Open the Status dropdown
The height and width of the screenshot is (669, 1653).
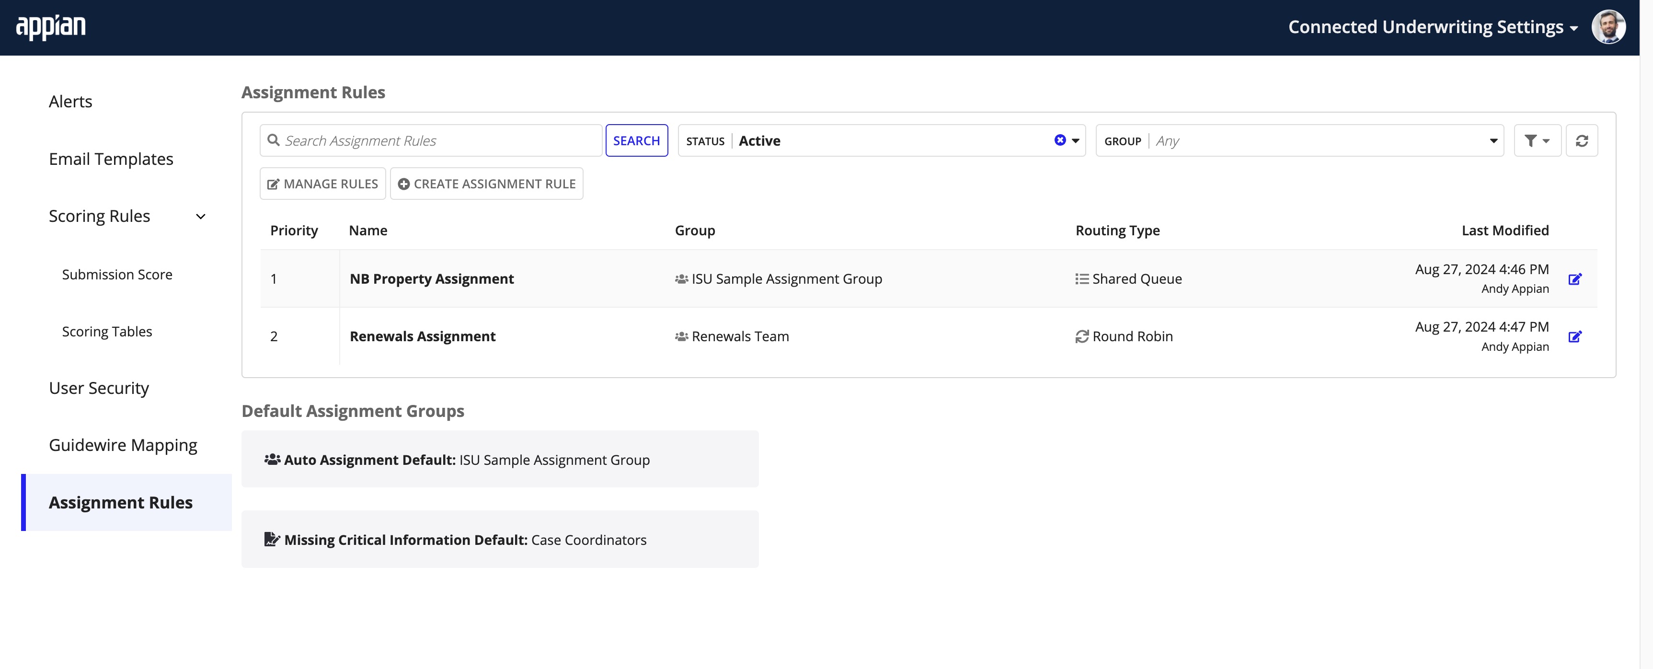(x=1076, y=140)
